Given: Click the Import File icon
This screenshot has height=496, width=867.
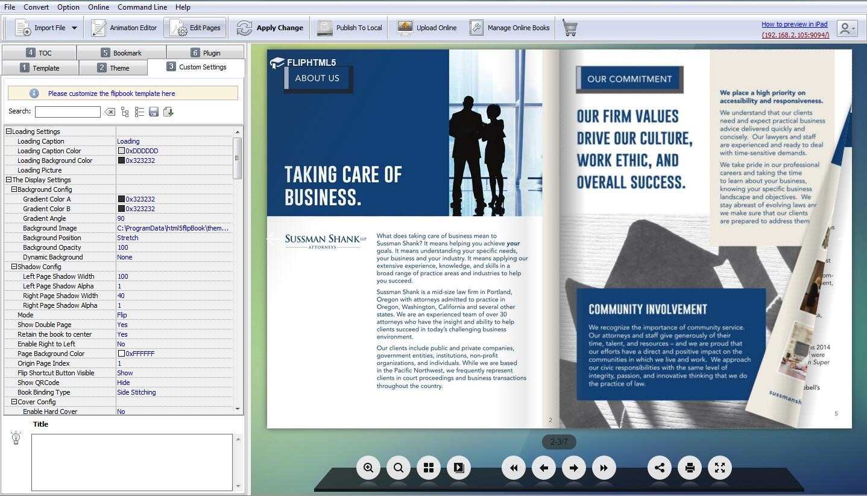Looking at the screenshot, I should coord(23,28).
